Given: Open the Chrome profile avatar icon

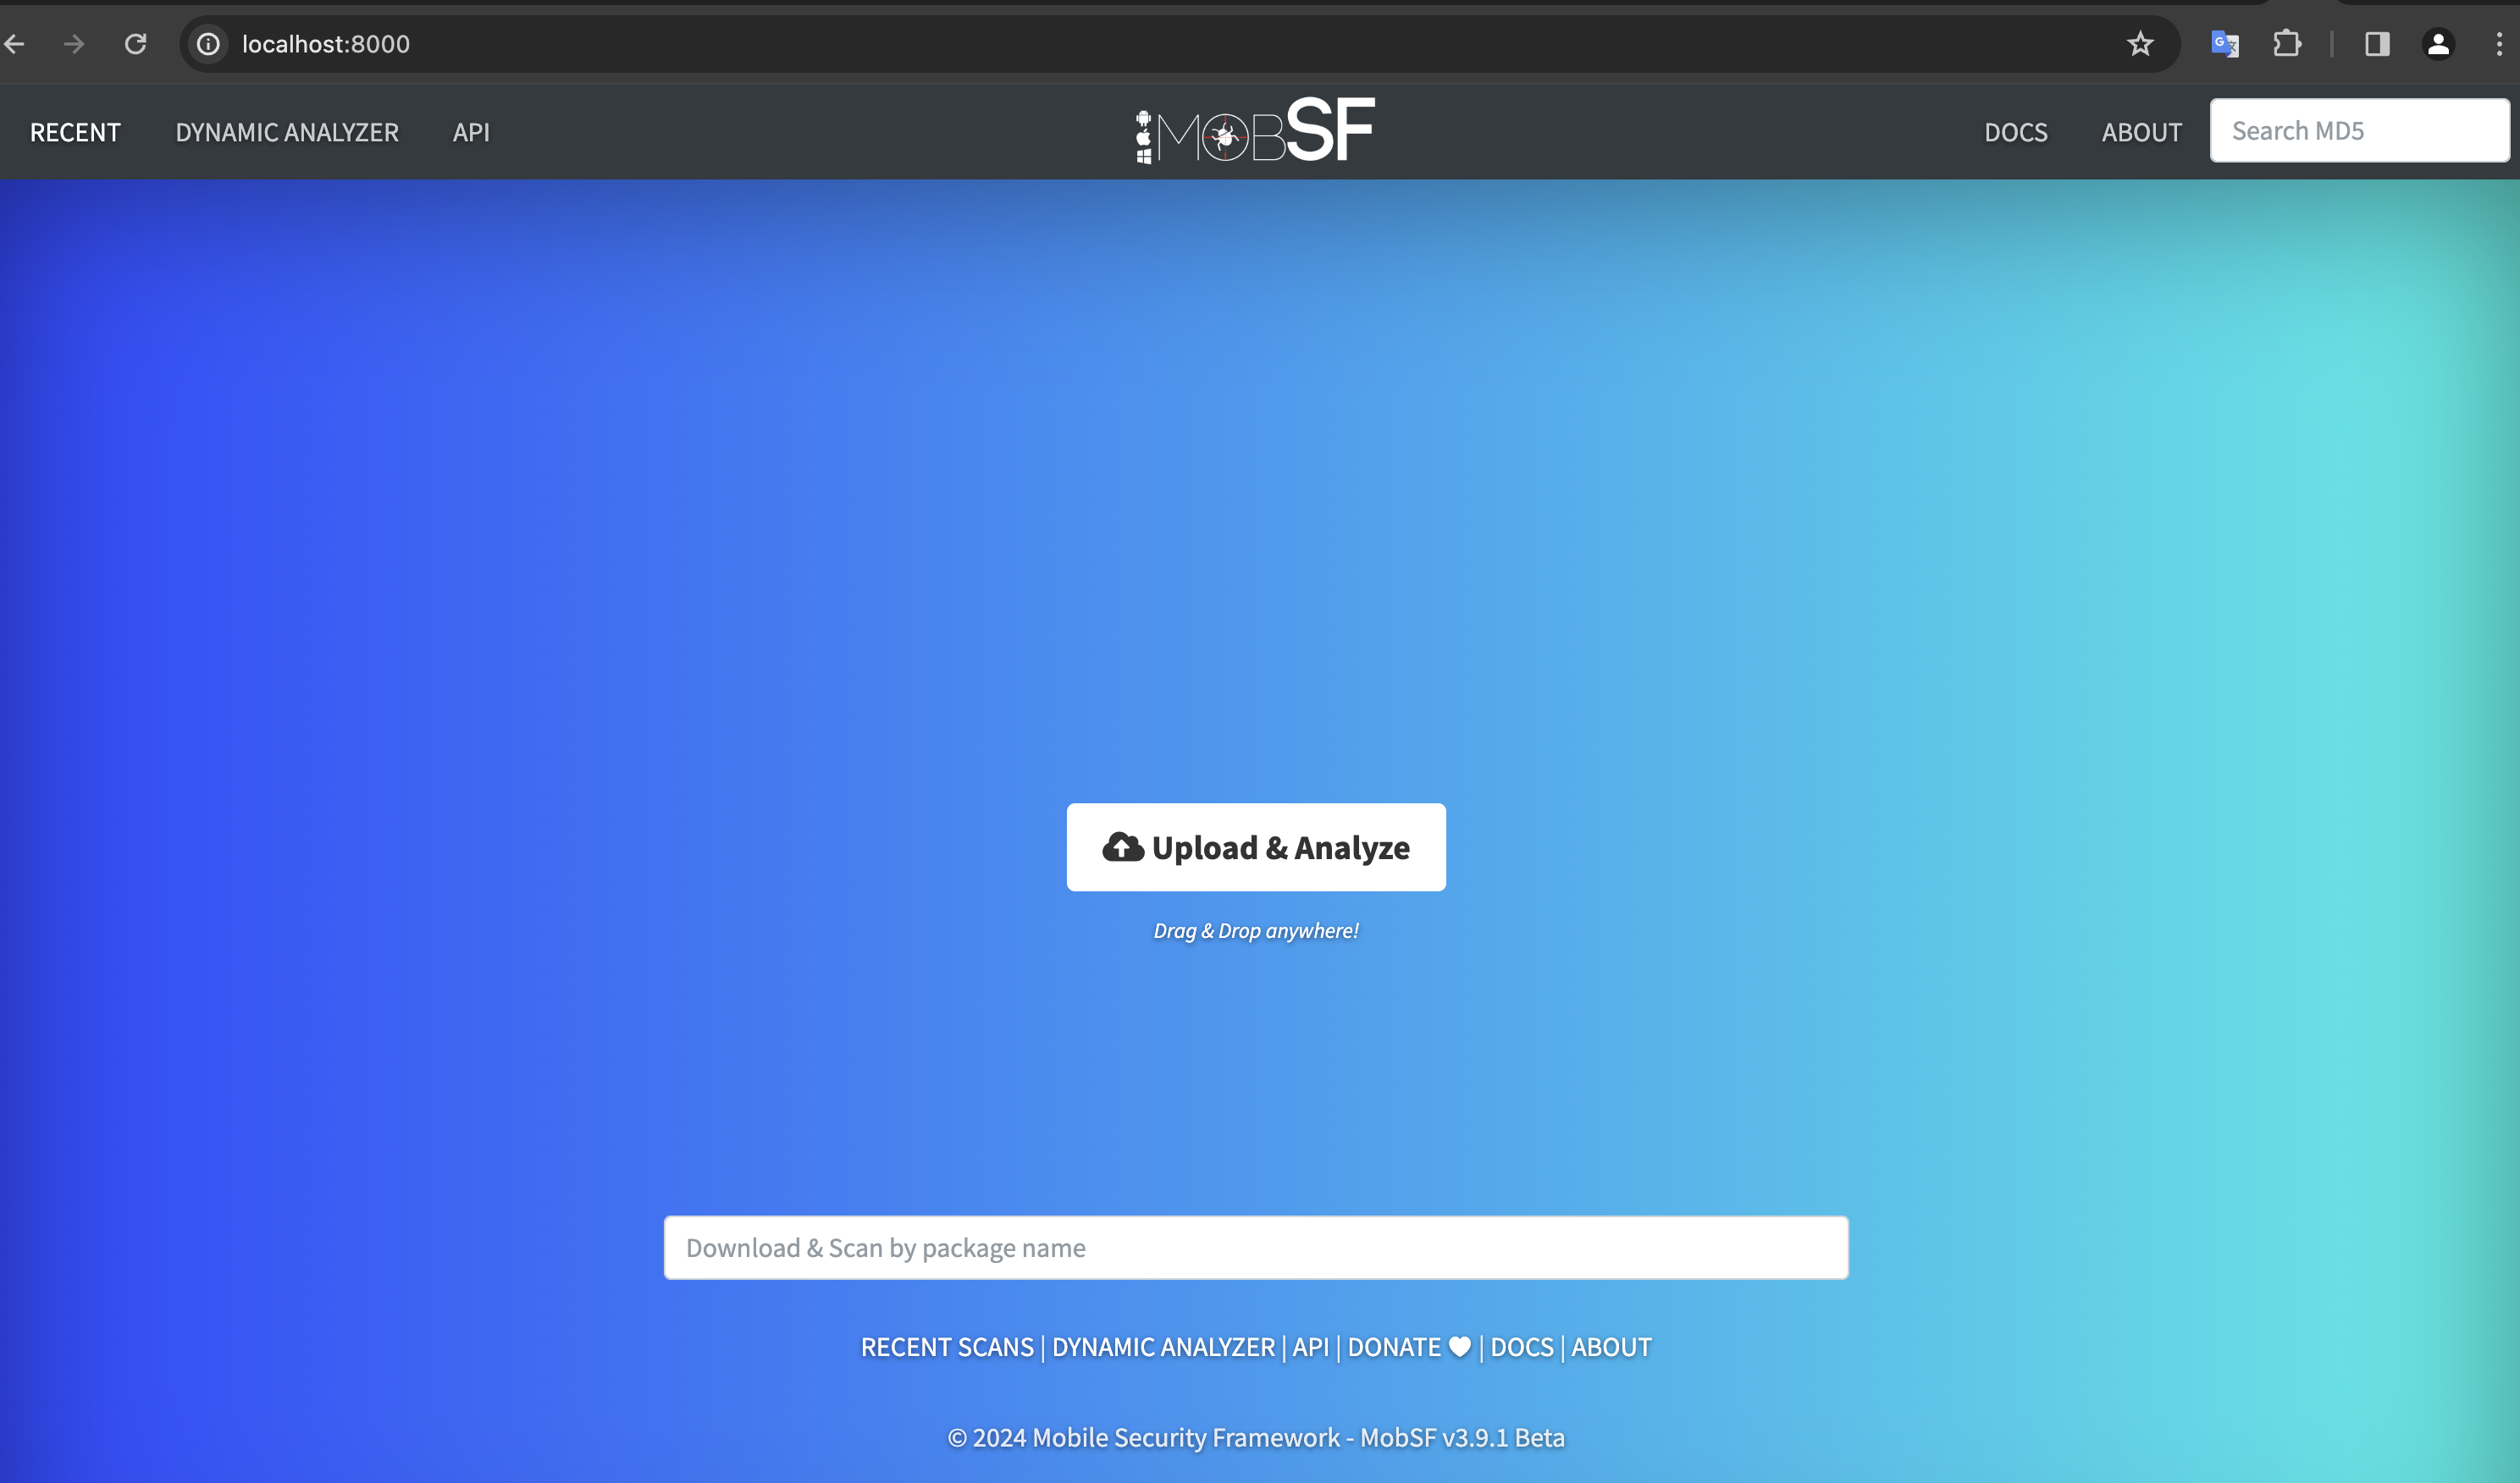Looking at the screenshot, I should coord(2438,44).
